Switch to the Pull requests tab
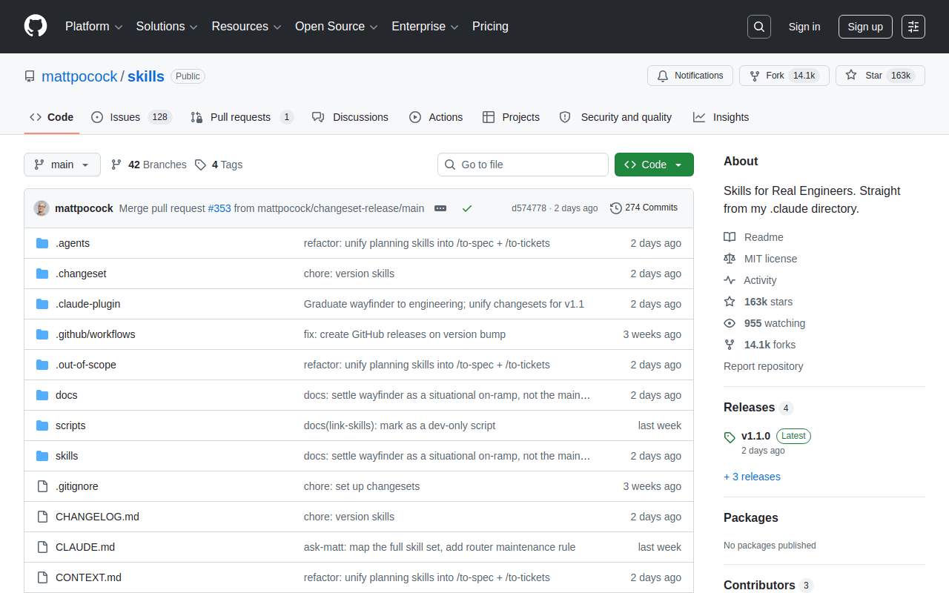Screen dimensions: 949x593 click(242, 117)
